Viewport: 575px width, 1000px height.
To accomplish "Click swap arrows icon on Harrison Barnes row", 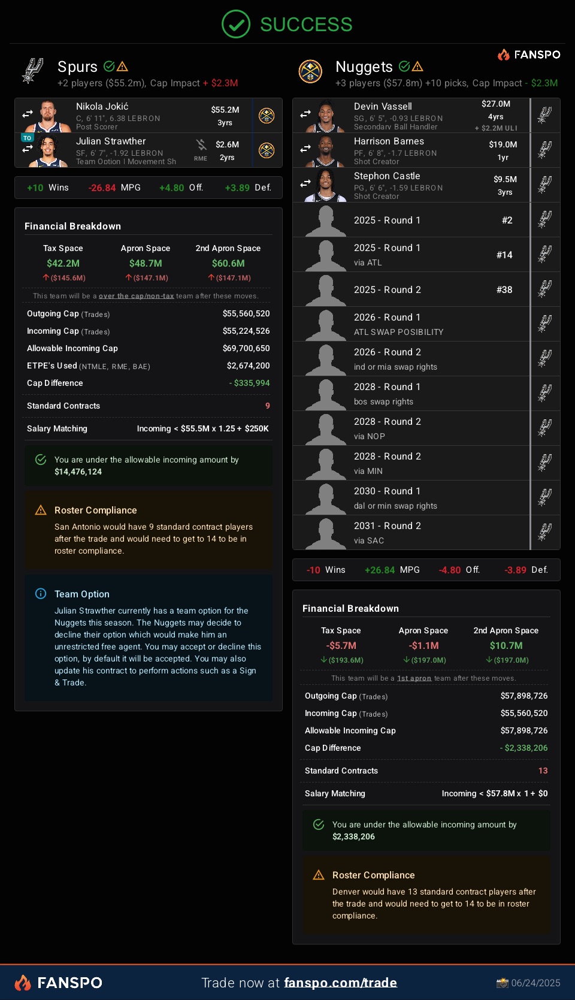I will [x=305, y=149].
